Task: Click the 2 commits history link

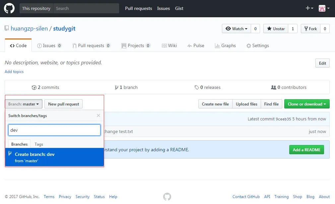Action: click(x=45, y=88)
